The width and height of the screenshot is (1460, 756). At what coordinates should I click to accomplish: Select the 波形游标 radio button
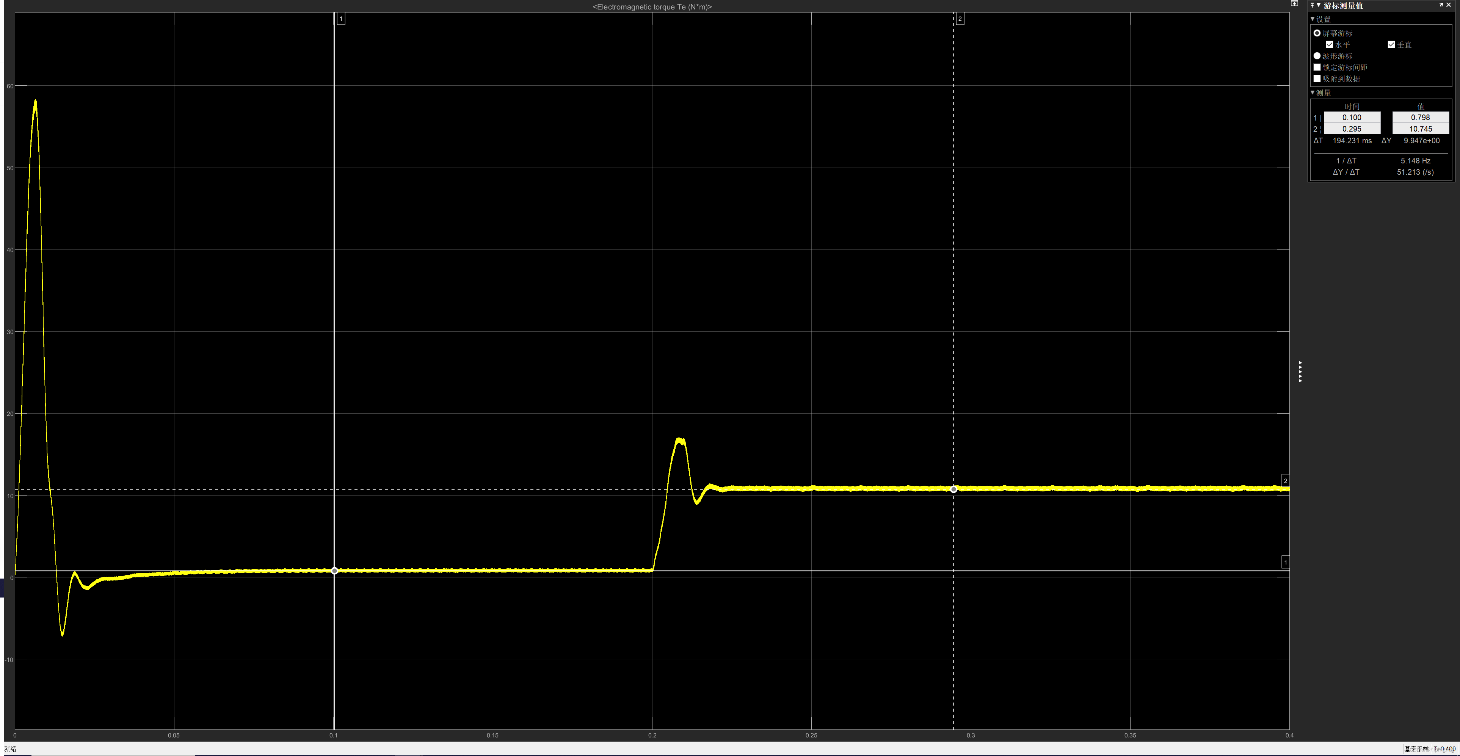pos(1317,56)
